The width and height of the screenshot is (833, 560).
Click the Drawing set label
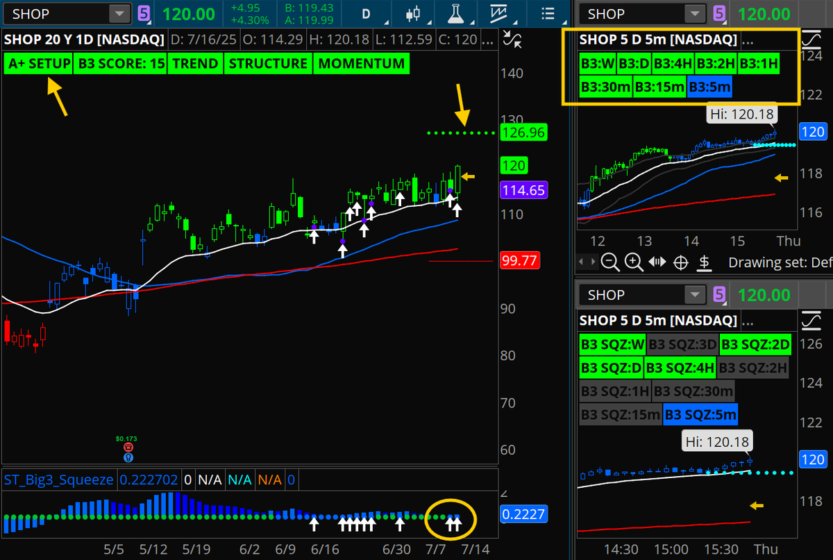(779, 262)
